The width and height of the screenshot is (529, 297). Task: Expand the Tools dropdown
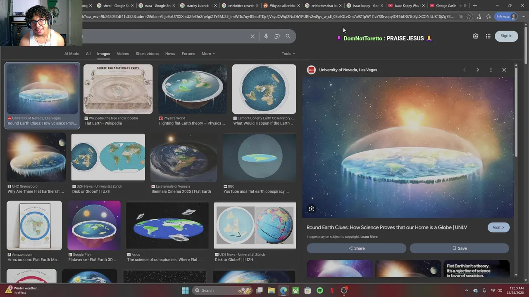288,54
